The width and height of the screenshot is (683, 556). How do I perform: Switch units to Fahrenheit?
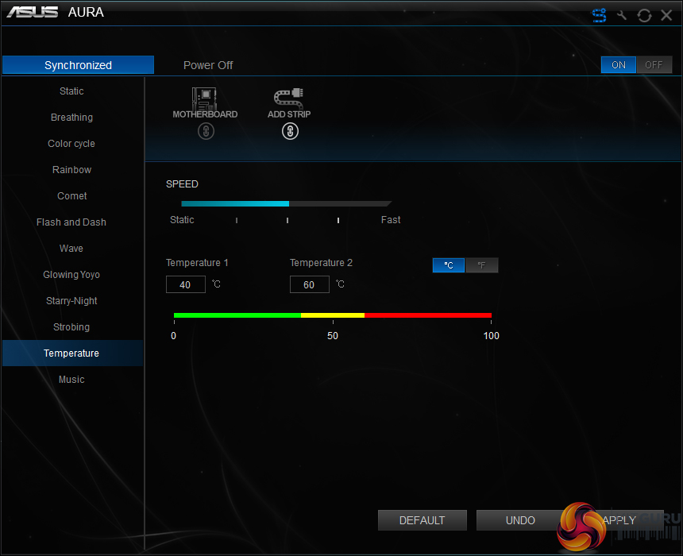pyautogui.click(x=482, y=265)
